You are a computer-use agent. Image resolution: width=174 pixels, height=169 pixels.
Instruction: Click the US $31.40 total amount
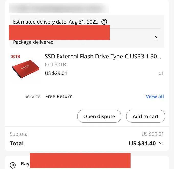142,143
